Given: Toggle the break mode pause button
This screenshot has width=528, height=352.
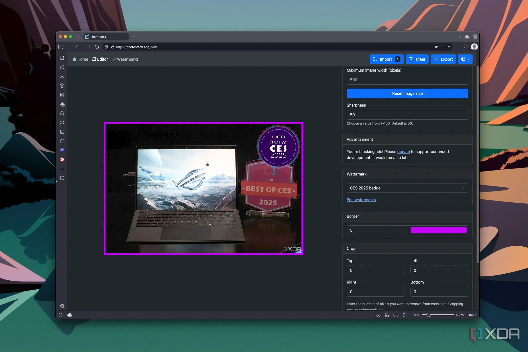Looking at the screenshot, I should 61,315.
